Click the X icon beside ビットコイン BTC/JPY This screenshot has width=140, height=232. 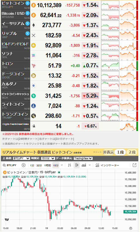point(27,3)
